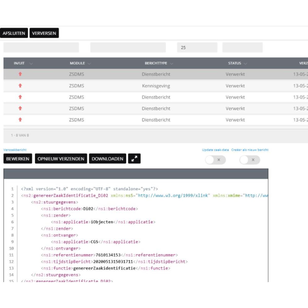Viewport: 308px width, 308px height.
Task: Select the Kennisgeving message row
Action: point(156,86)
